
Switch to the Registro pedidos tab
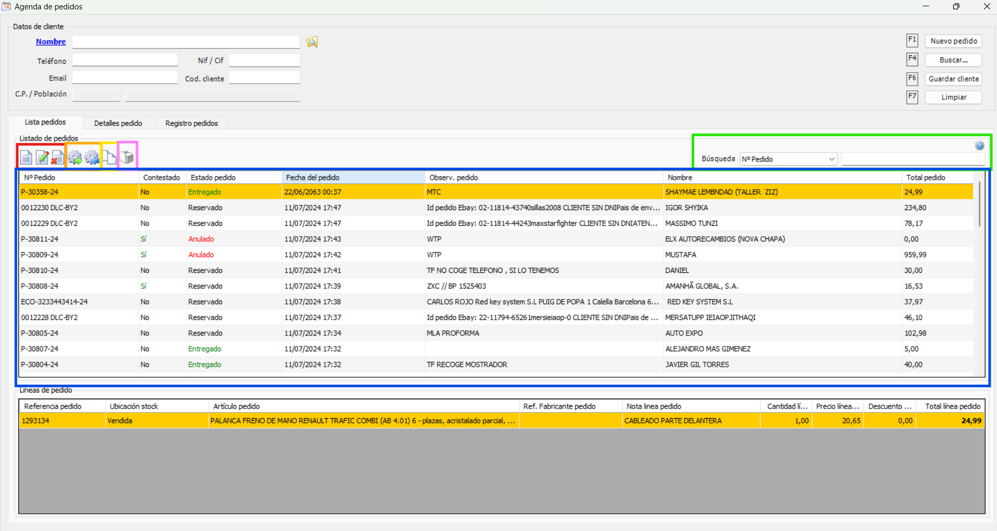pyautogui.click(x=191, y=123)
